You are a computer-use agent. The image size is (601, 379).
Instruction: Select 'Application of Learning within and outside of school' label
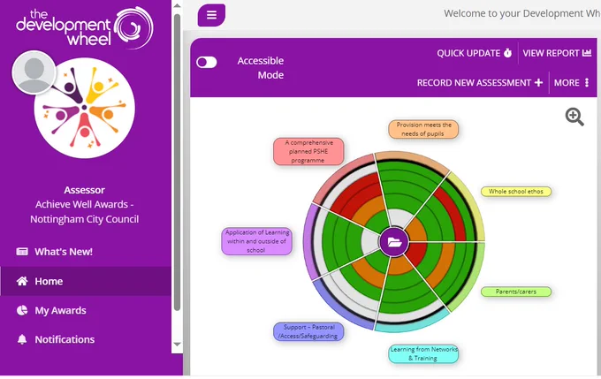click(x=256, y=241)
